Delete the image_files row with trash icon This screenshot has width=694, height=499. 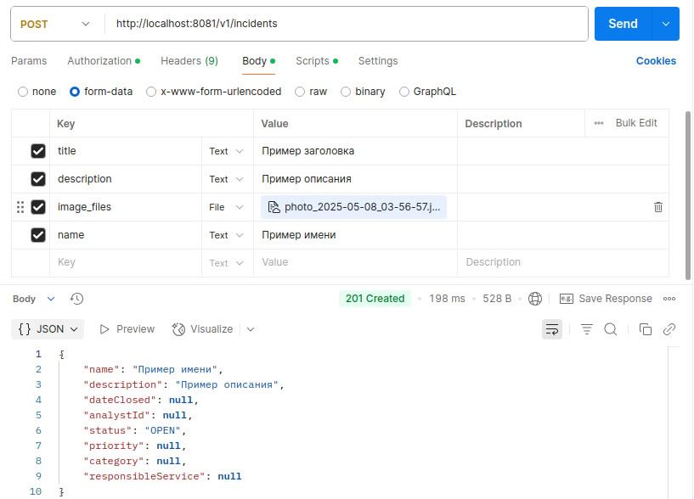point(658,207)
